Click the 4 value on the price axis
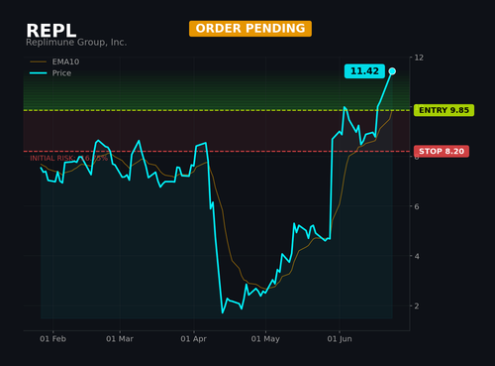 point(417,256)
